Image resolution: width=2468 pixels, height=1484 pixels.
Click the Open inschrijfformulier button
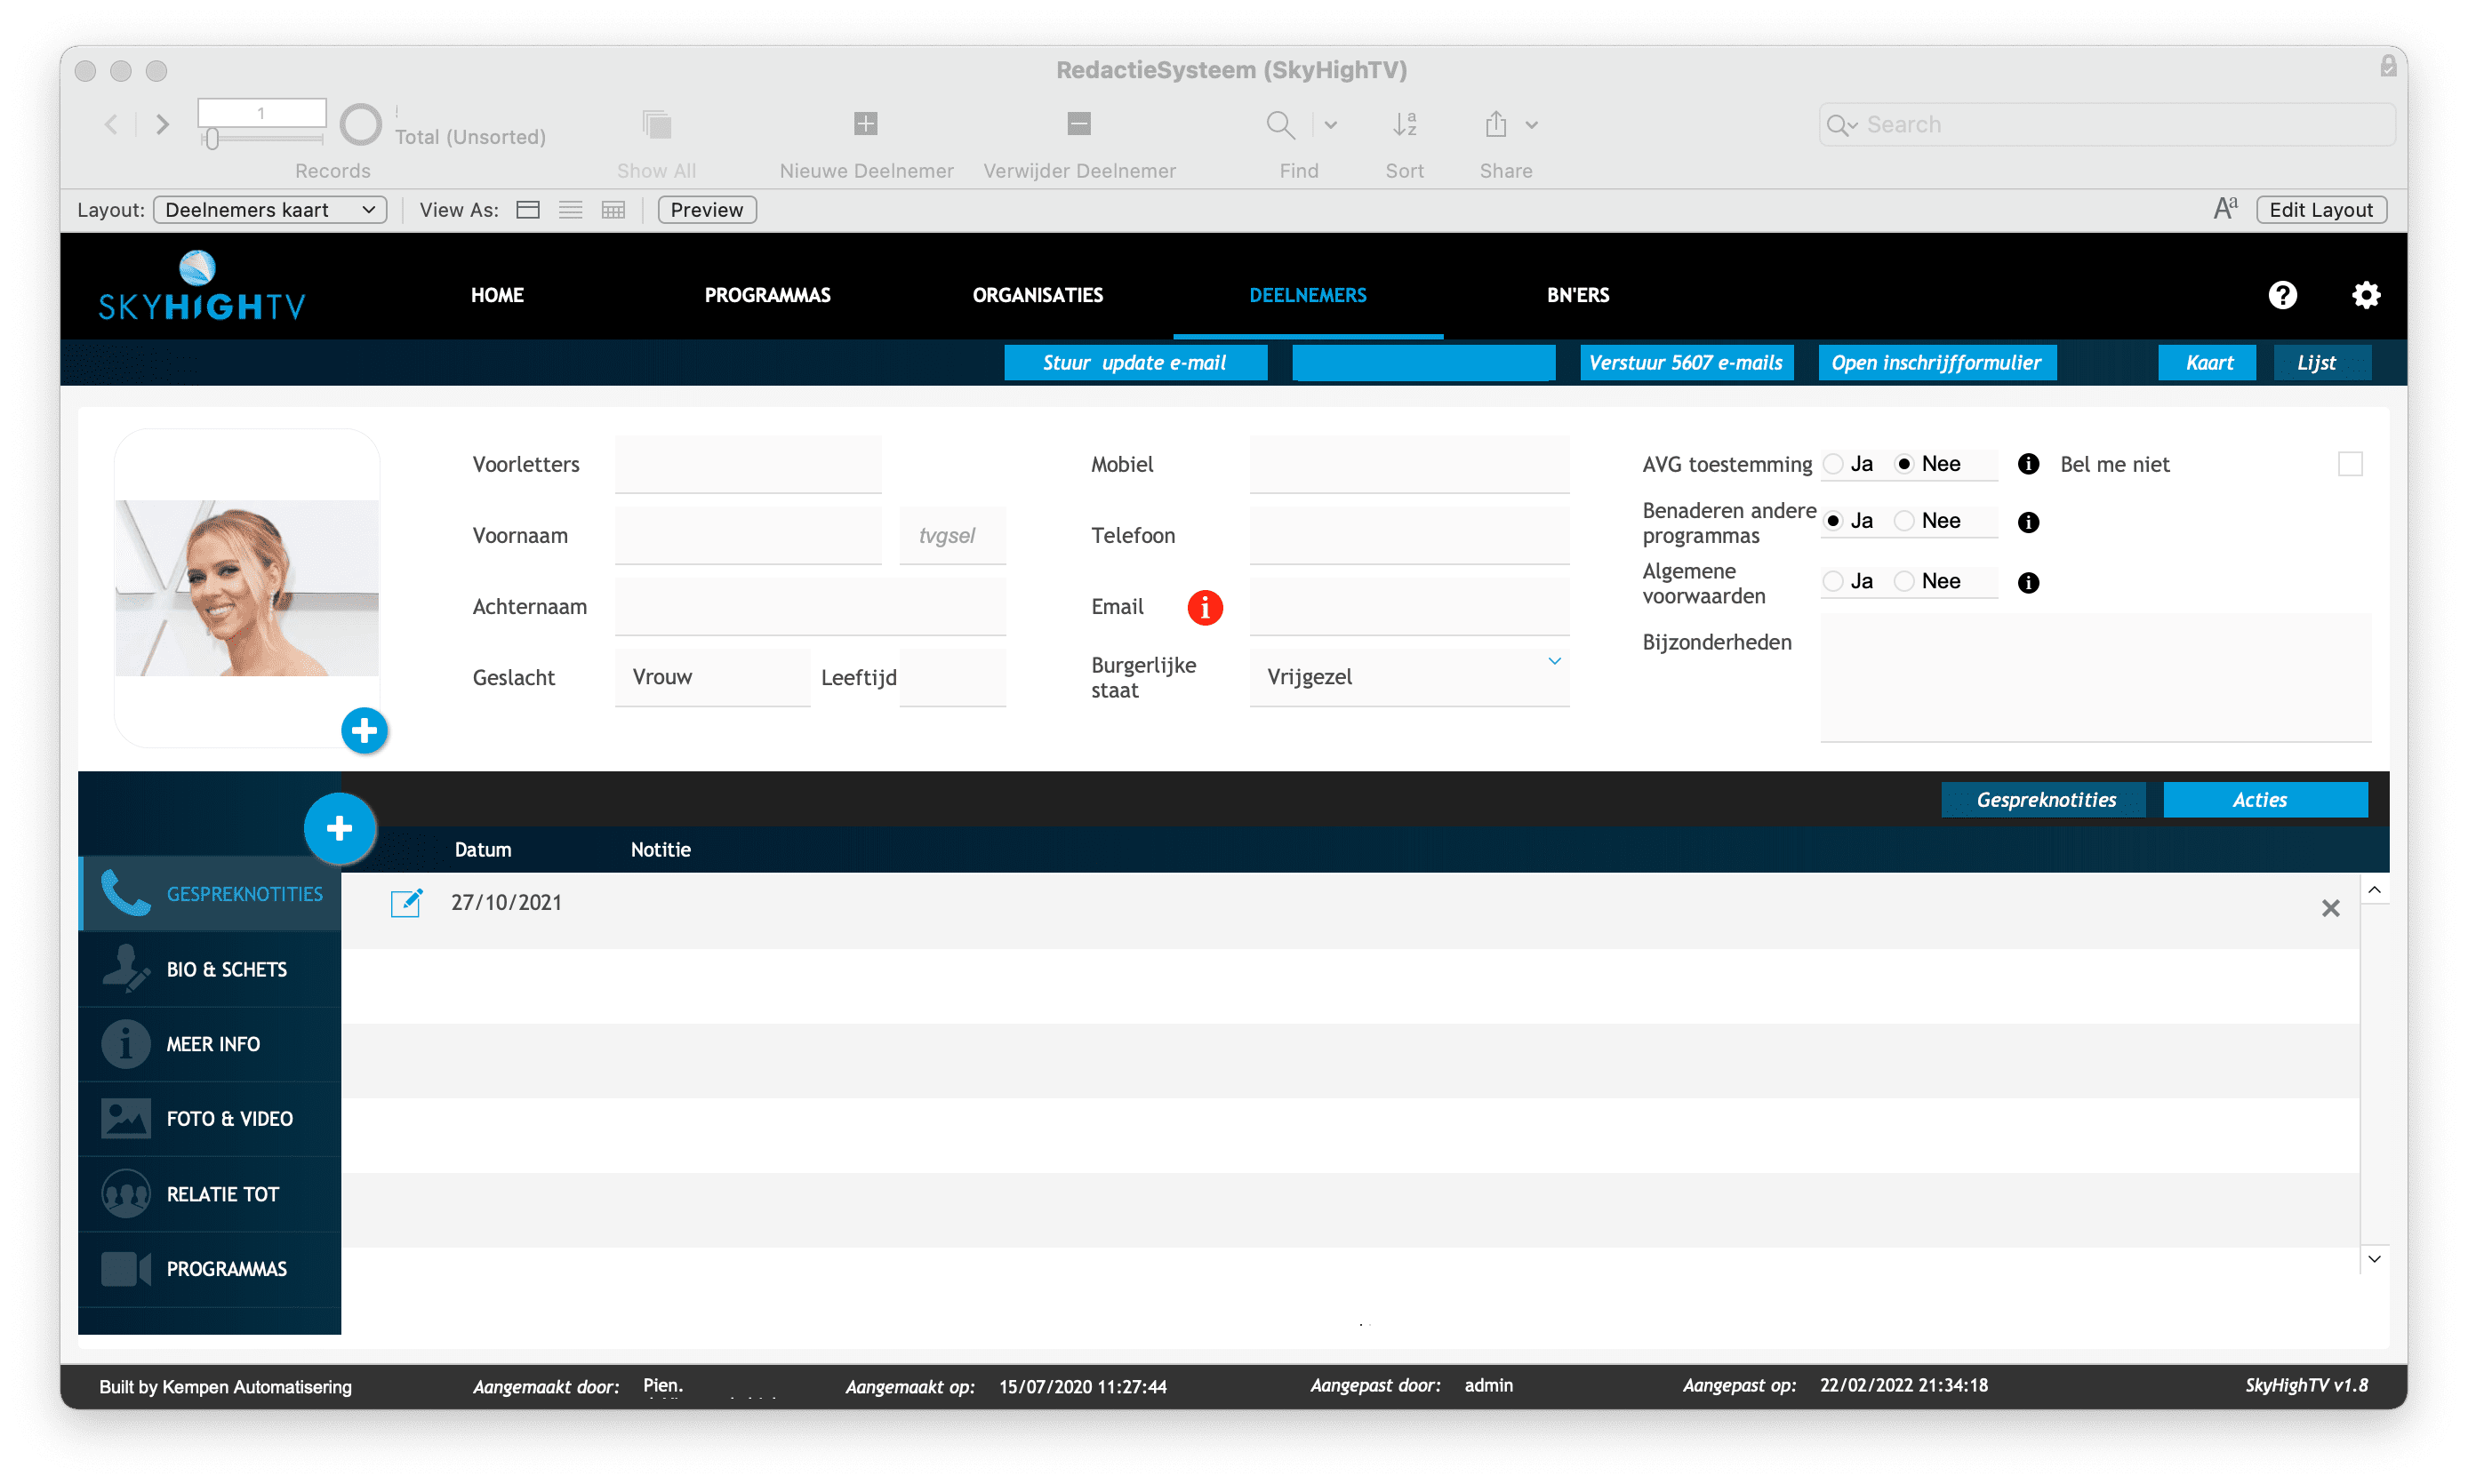click(x=1935, y=363)
